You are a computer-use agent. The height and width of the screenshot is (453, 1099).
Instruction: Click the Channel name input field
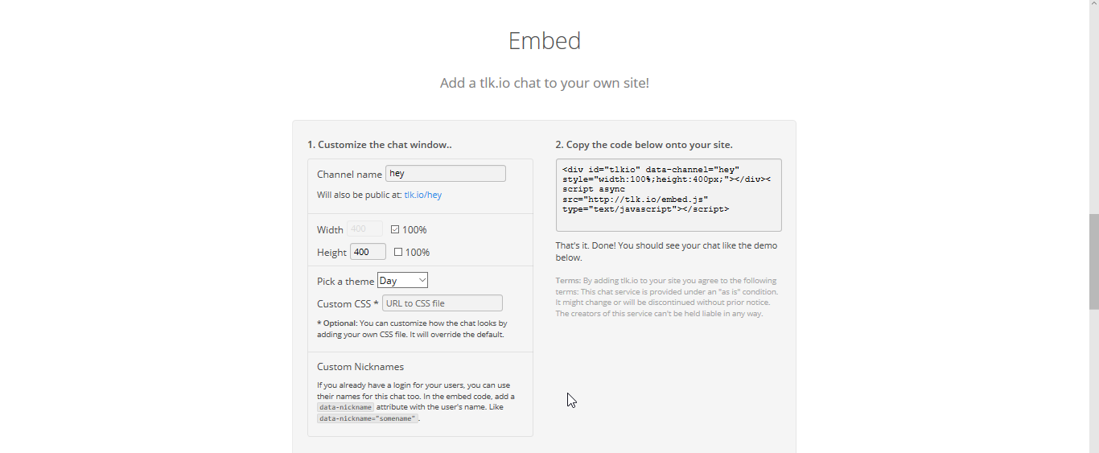[x=445, y=174]
